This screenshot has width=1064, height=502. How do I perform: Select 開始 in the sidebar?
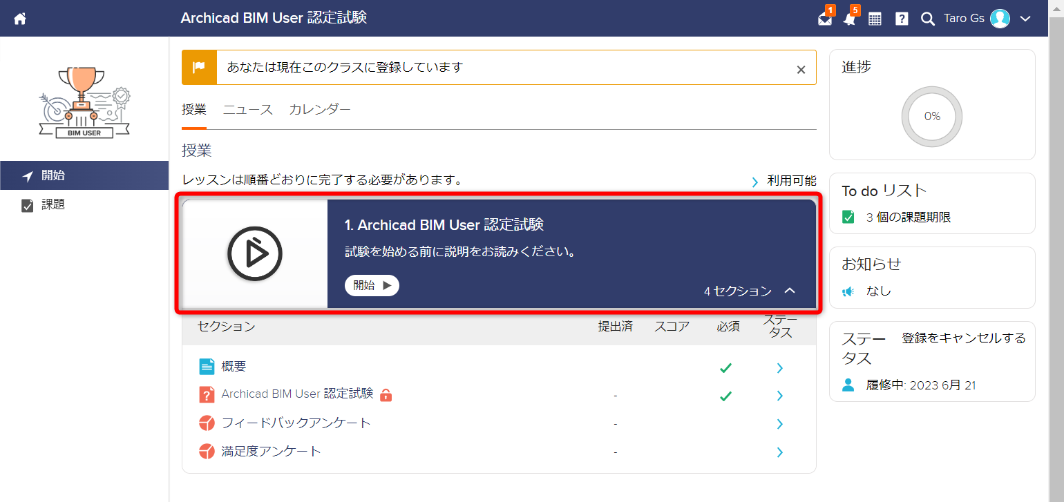(x=84, y=175)
